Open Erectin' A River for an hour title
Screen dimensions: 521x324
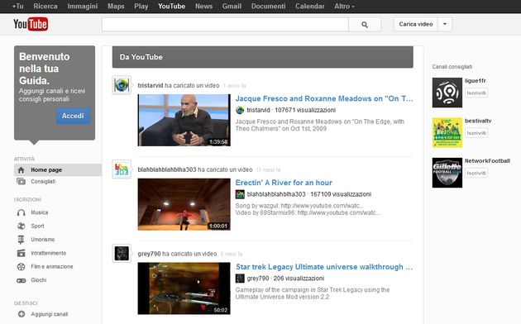(284, 183)
